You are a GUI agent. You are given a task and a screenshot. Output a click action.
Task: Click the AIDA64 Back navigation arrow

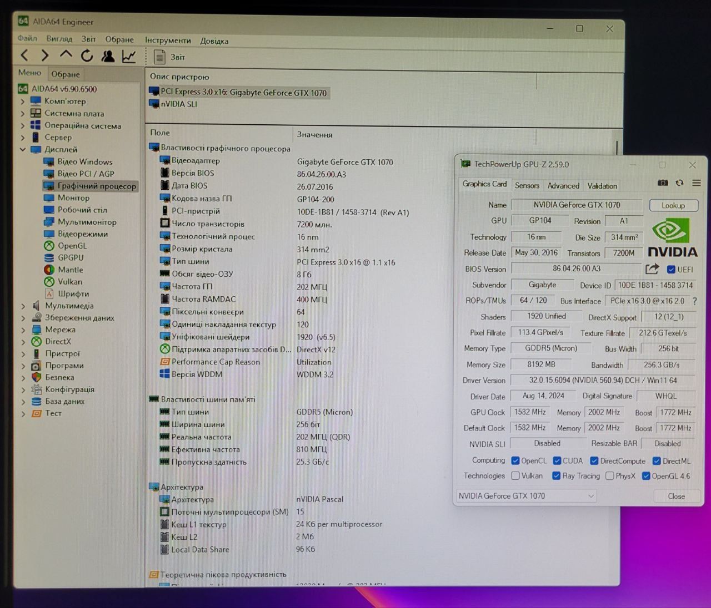coord(24,55)
